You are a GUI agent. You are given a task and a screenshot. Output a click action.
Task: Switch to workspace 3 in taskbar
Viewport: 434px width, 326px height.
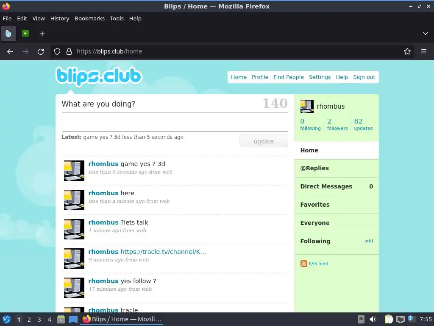pos(39,320)
